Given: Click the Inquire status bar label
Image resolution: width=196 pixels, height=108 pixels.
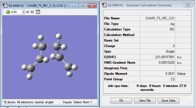Looking at the screenshot, I should click(x=67, y=102).
